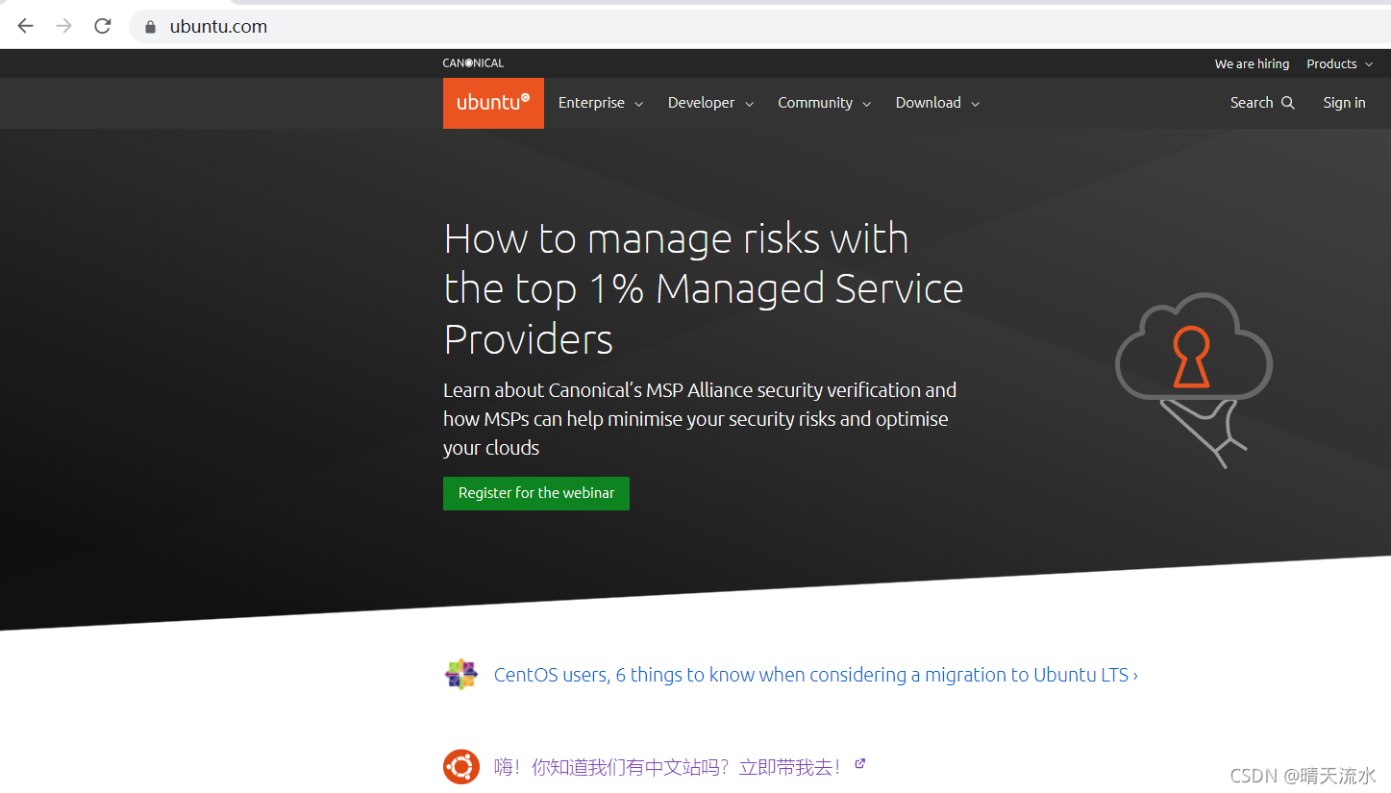Click the orange Ubuntu logo
The image size is (1391, 793).
point(493,103)
